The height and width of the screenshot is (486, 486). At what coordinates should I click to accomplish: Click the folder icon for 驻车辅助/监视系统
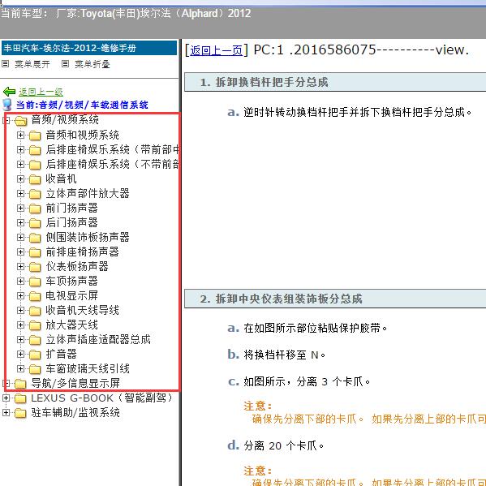[20, 413]
